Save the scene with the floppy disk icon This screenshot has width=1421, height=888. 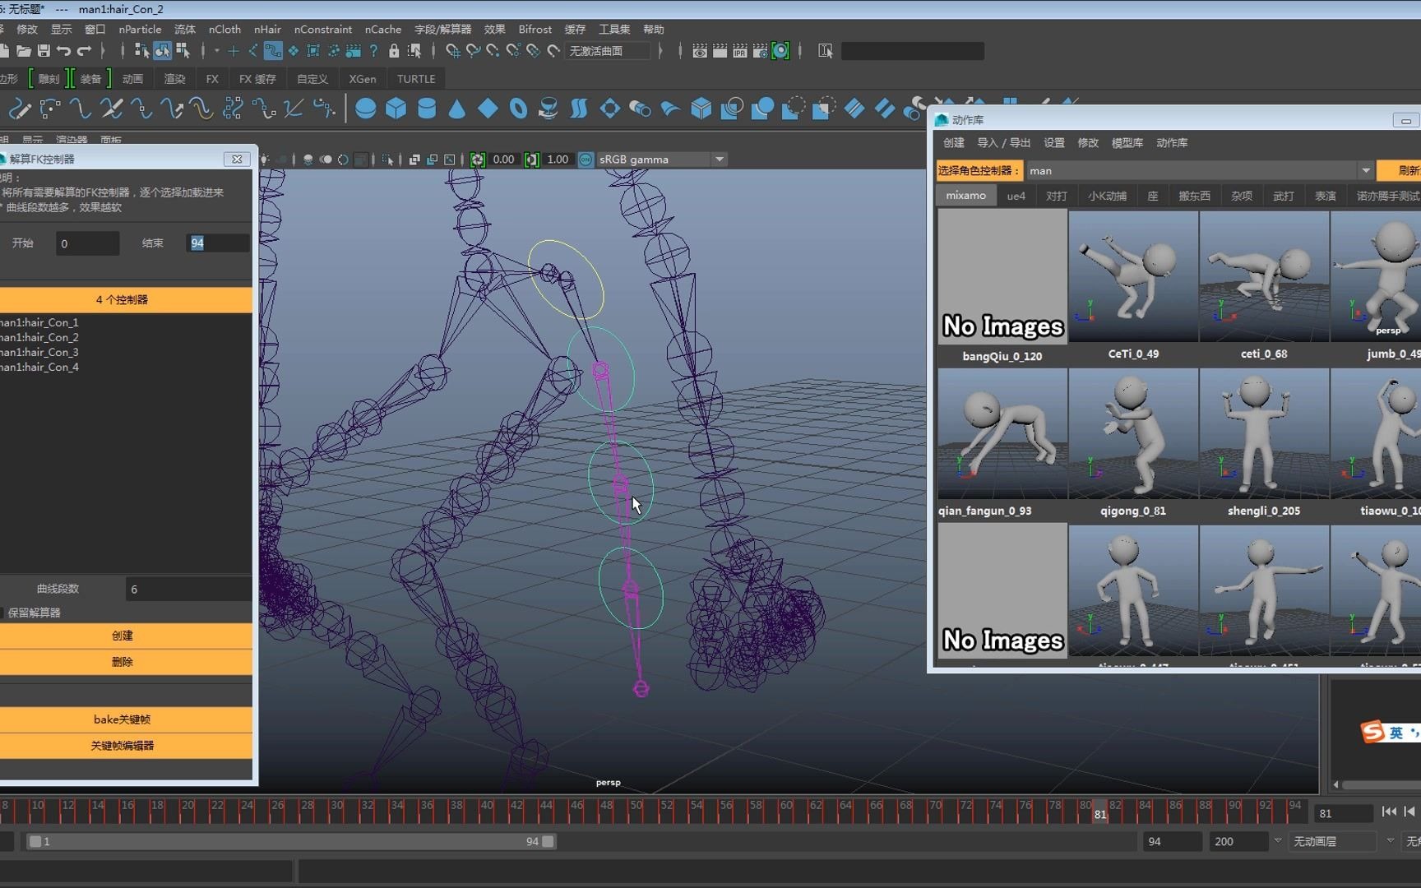click(x=44, y=51)
